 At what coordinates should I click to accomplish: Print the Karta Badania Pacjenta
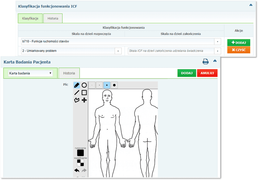point(205,61)
